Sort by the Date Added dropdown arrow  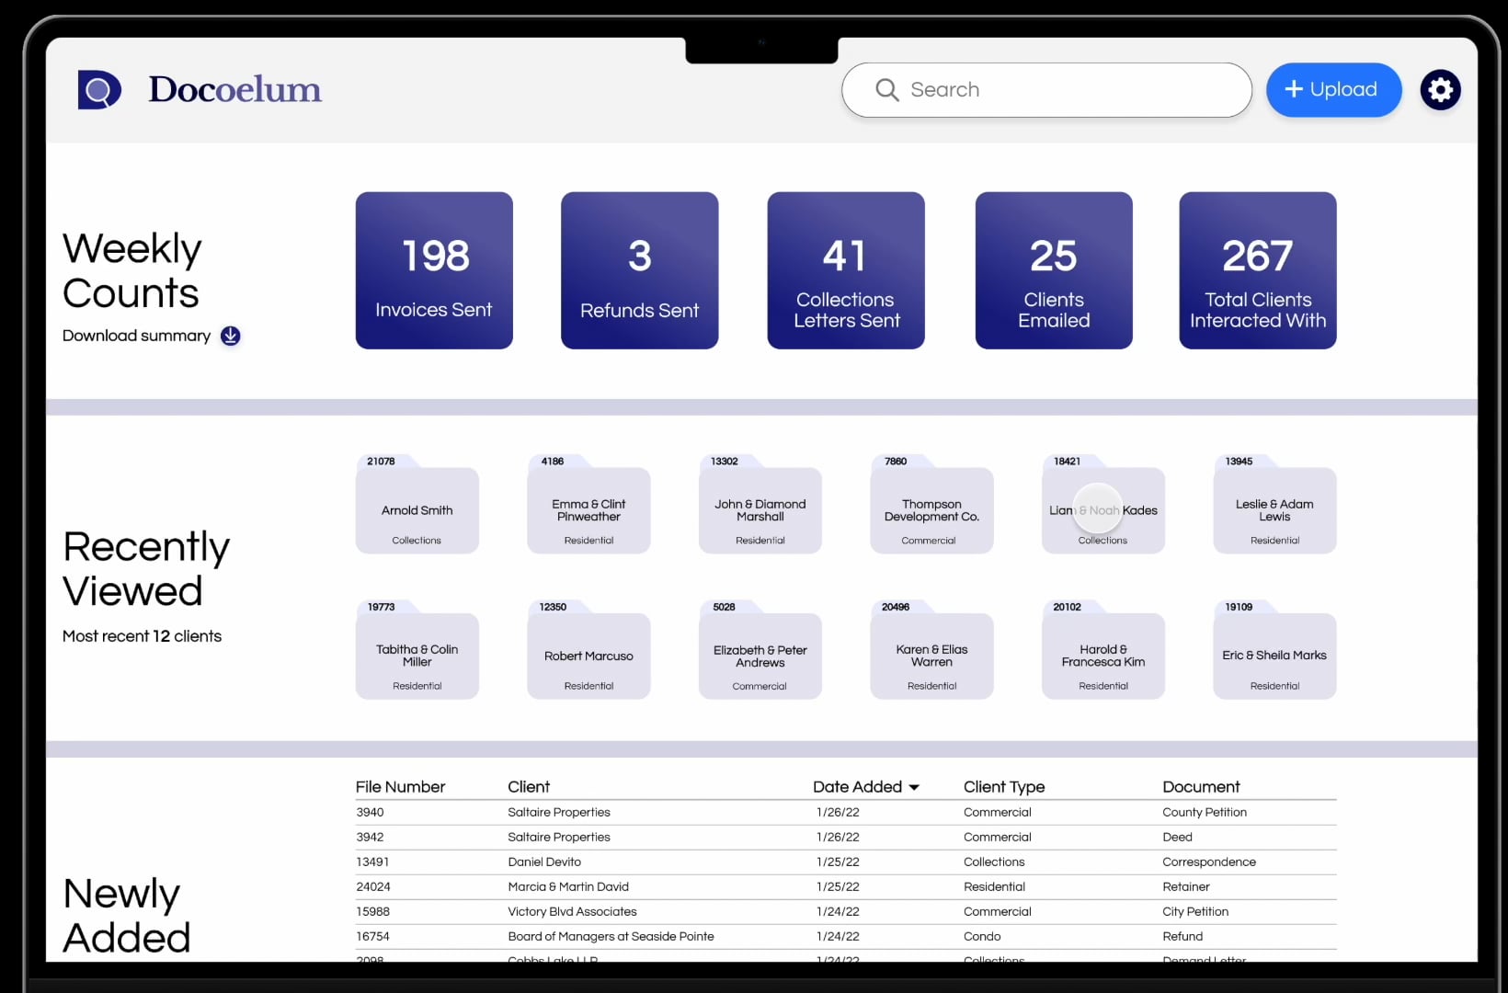[914, 788]
